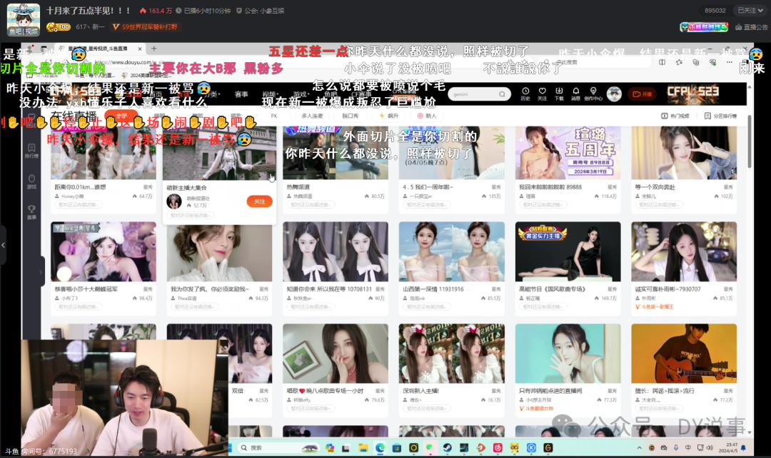Viewport: 771px width, 458px height.
Task: Expand the hidden system tray icons
Action: (639, 448)
